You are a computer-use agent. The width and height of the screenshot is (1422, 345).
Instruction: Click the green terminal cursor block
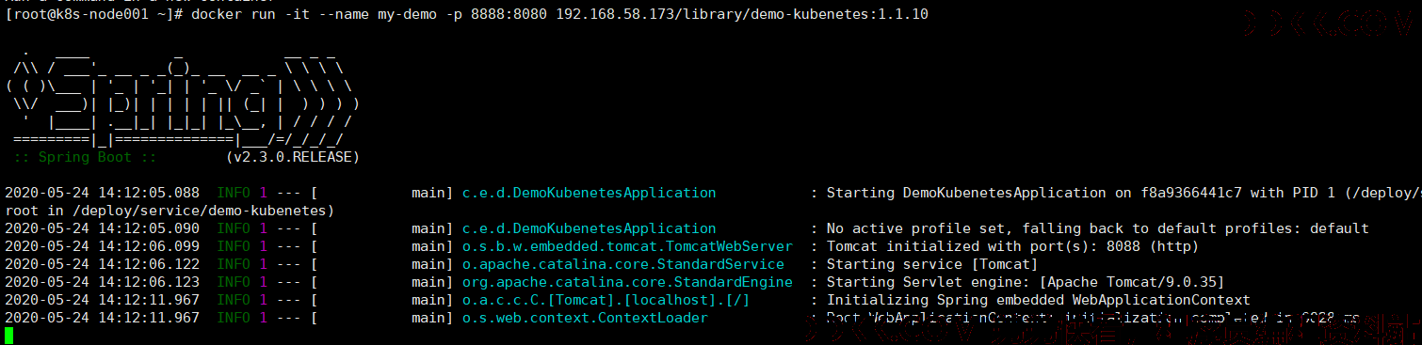(x=8, y=336)
